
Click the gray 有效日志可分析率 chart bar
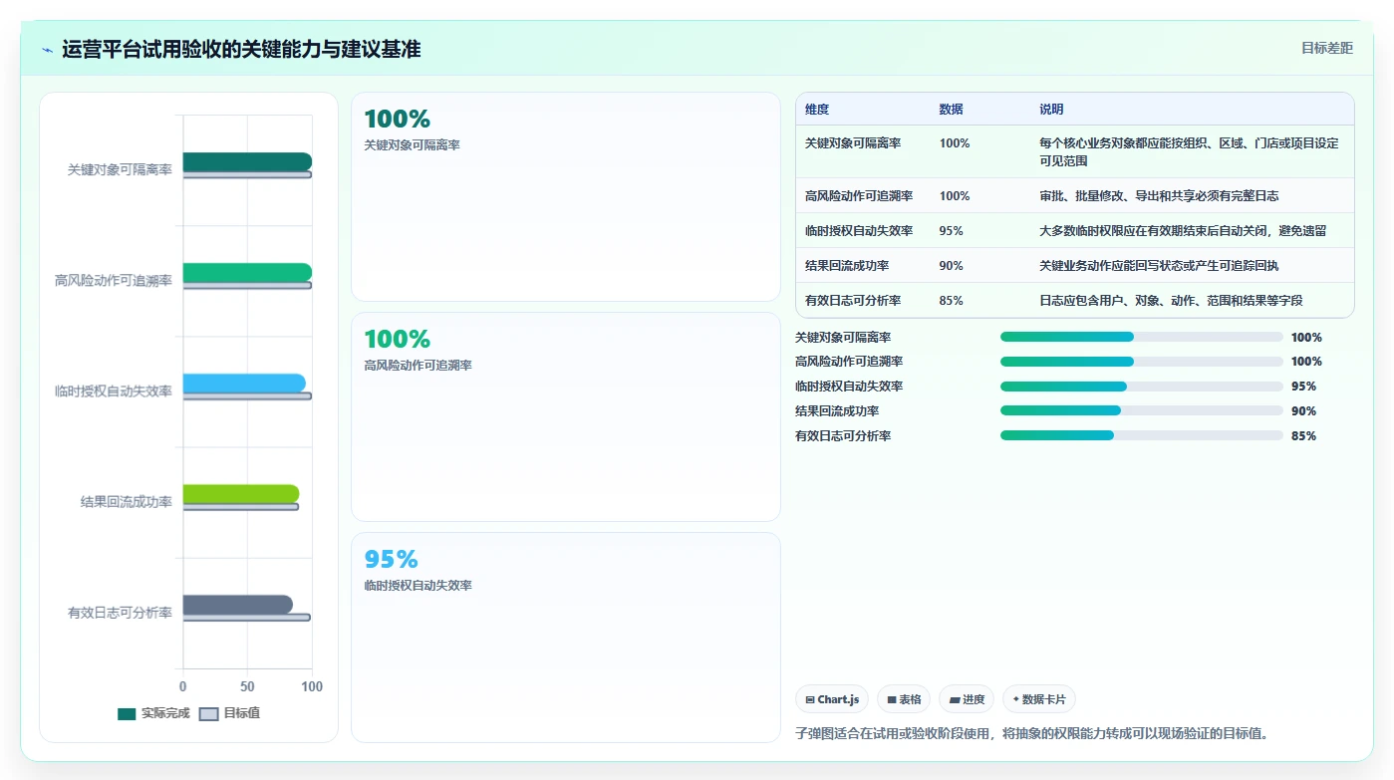click(x=237, y=604)
